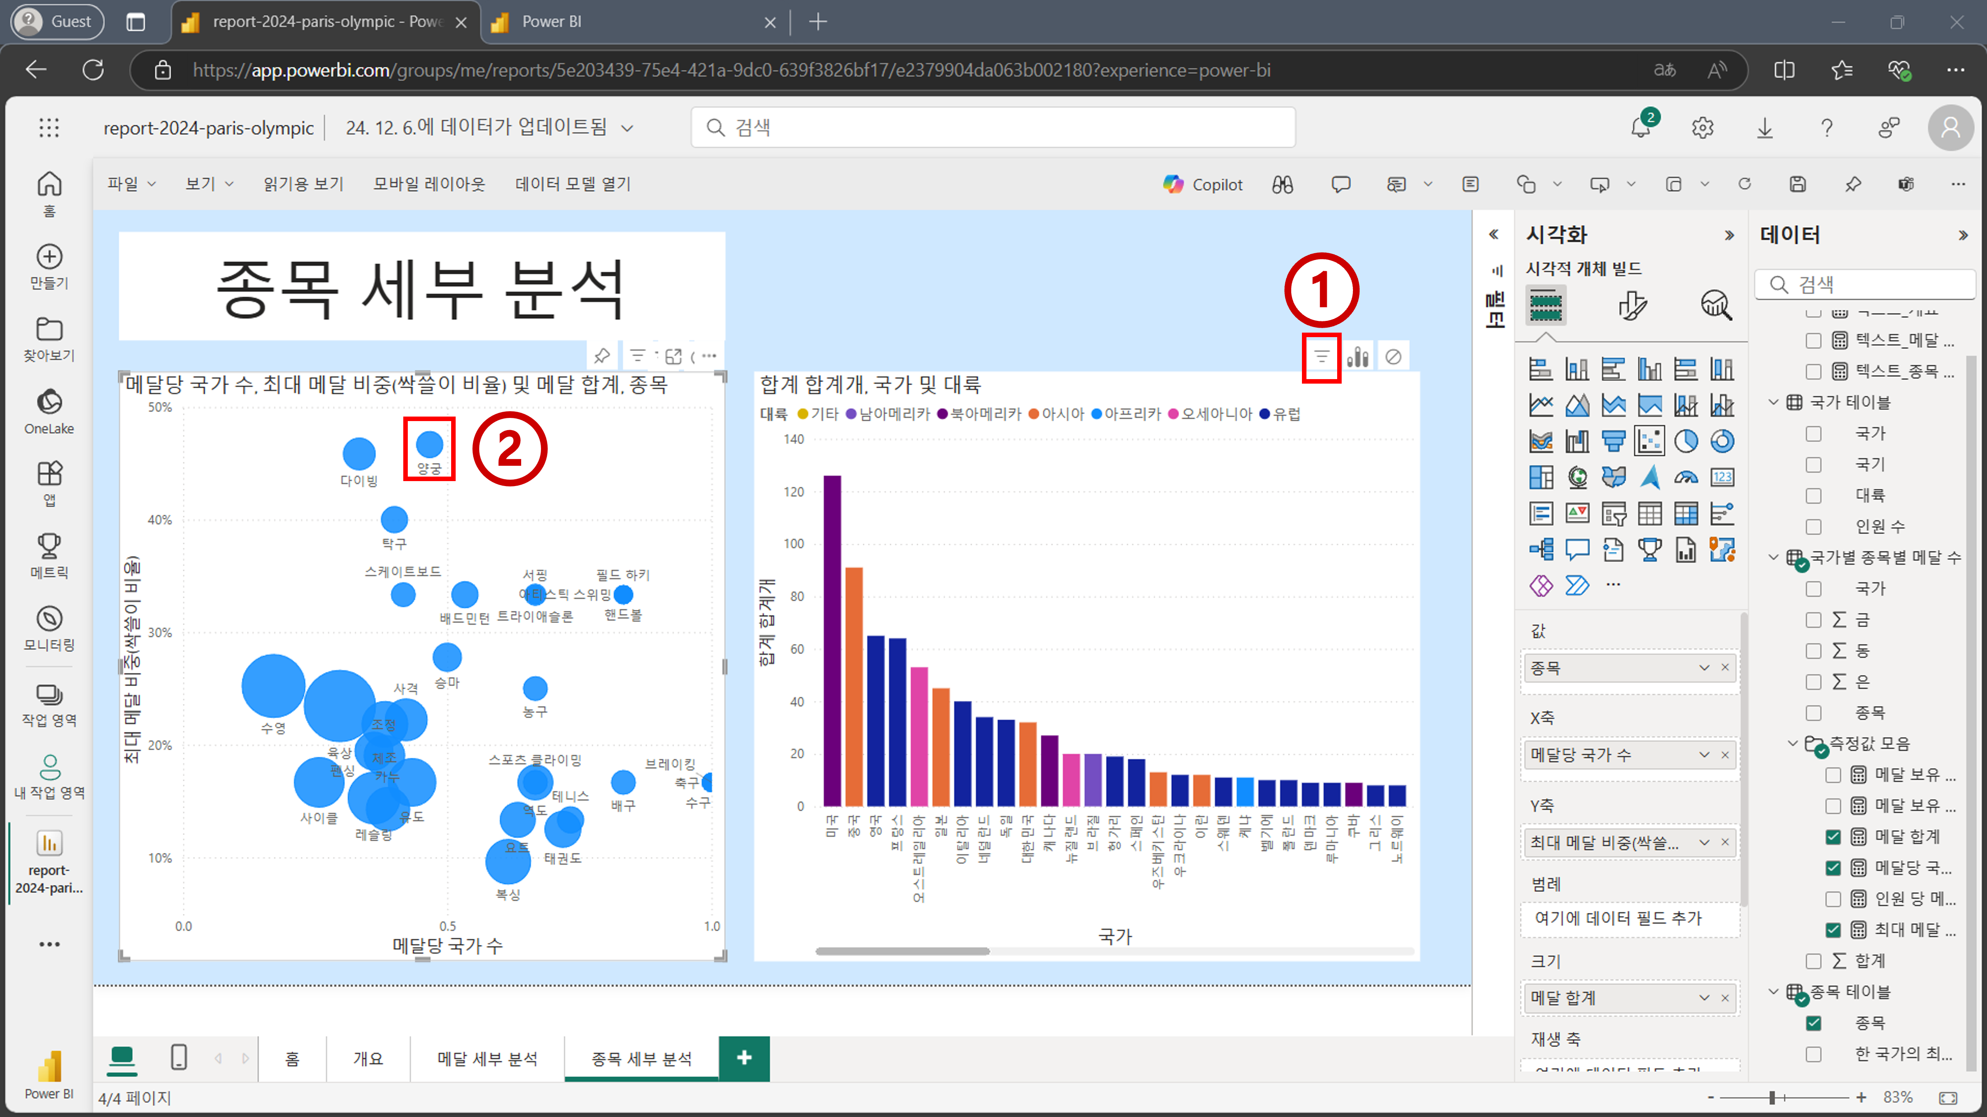Screen dimensions: 1987x1117
Task: Uncheck the 메달 합계 measure checkbox
Action: (1833, 836)
